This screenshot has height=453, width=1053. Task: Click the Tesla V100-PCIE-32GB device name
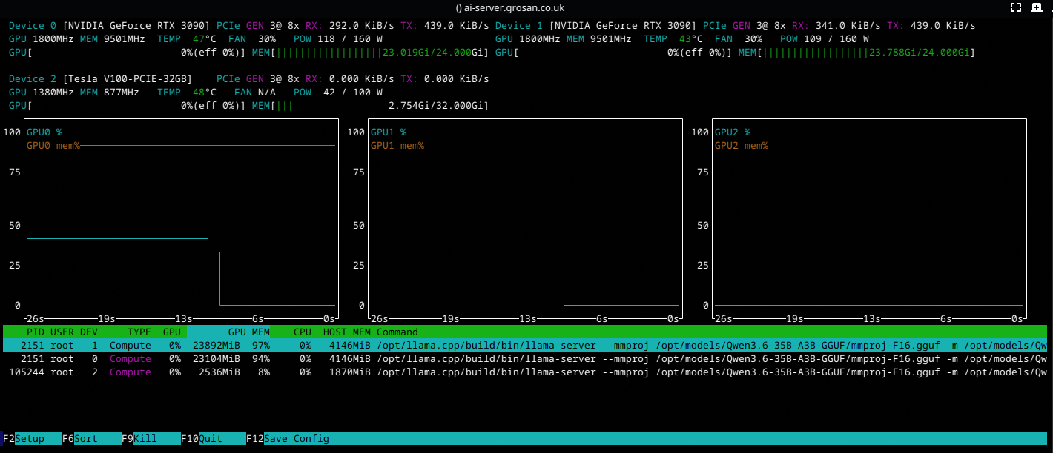[x=128, y=79]
